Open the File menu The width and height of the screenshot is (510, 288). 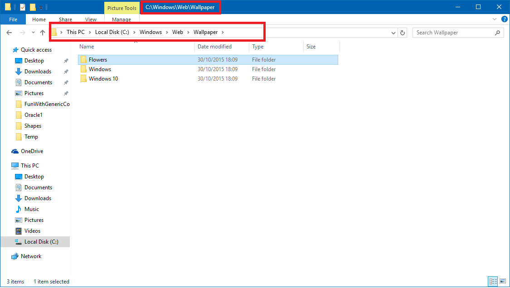(x=13, y=19)
